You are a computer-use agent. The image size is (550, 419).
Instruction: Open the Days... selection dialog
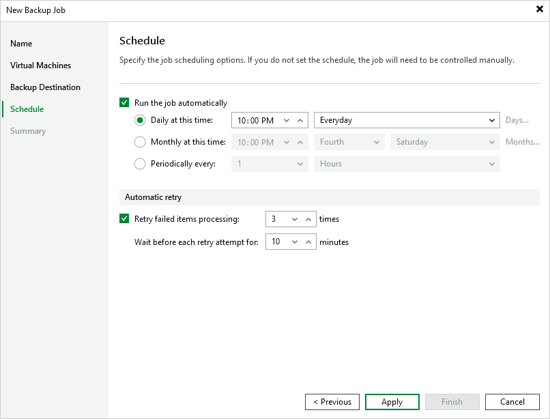click(521, 120)
